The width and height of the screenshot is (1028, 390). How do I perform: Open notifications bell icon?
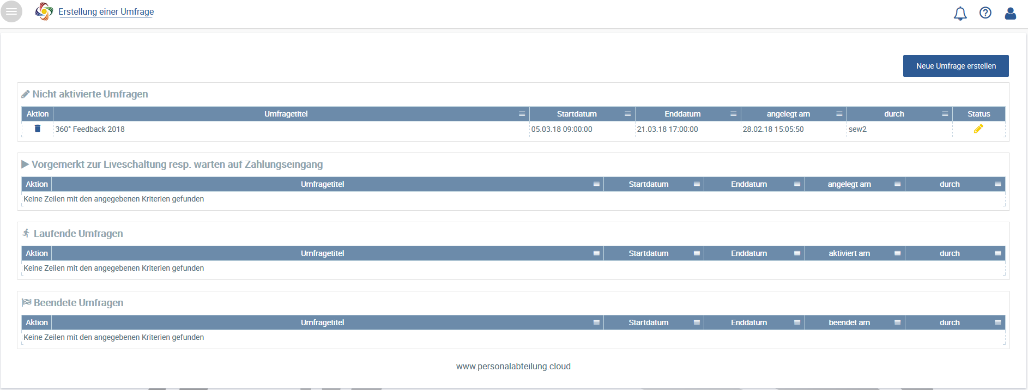(960, 13)
